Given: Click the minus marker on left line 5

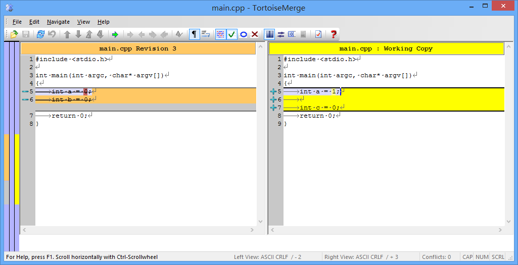Looking at the screenshot, I should 25,91.
